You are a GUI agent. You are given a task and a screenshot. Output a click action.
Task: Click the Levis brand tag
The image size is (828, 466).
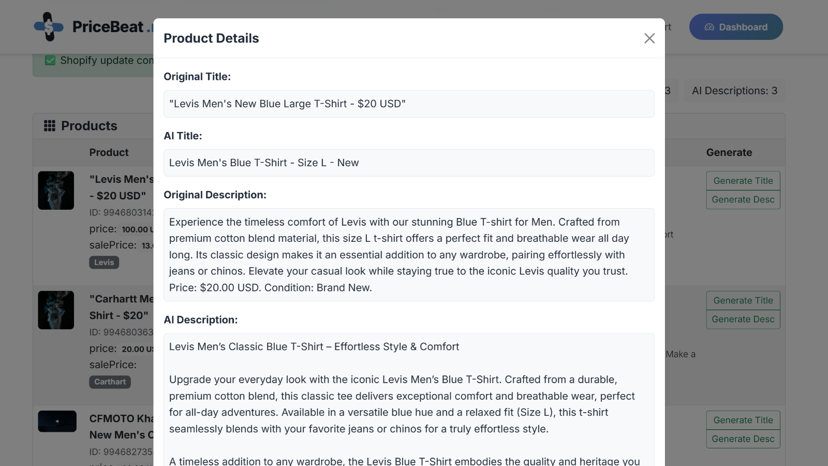click(104, 263)
